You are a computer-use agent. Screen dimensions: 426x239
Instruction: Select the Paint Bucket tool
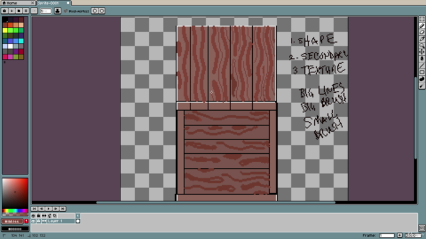[421, 59]
